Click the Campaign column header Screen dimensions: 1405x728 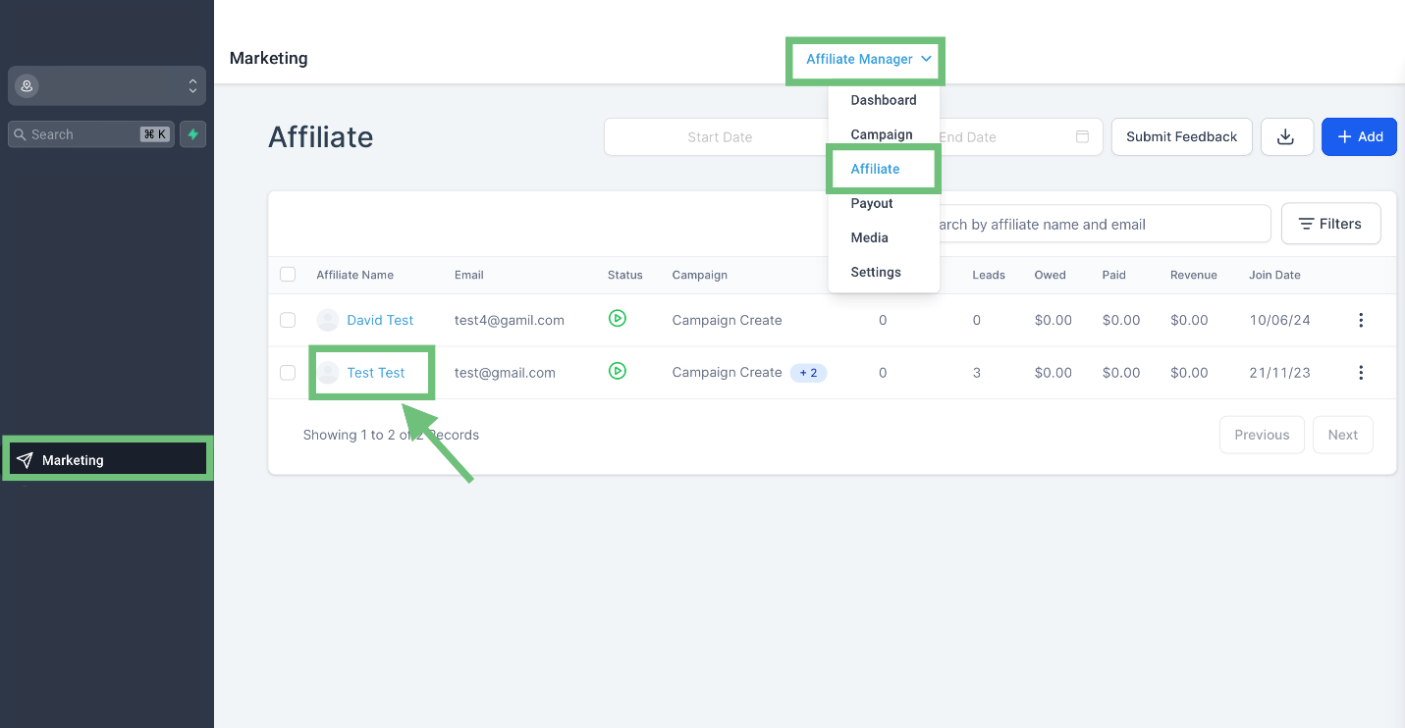(x=700, y=275)
